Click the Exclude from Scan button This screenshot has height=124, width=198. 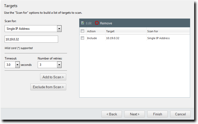point(48,87)
